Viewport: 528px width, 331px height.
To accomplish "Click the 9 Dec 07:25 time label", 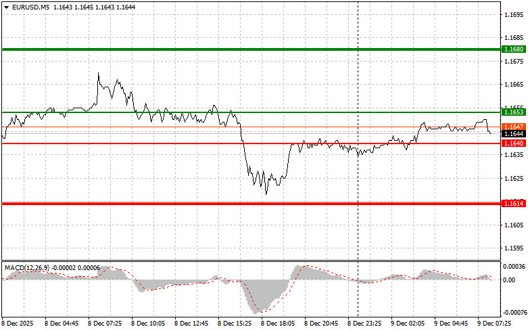I will (x=494, y=324).
